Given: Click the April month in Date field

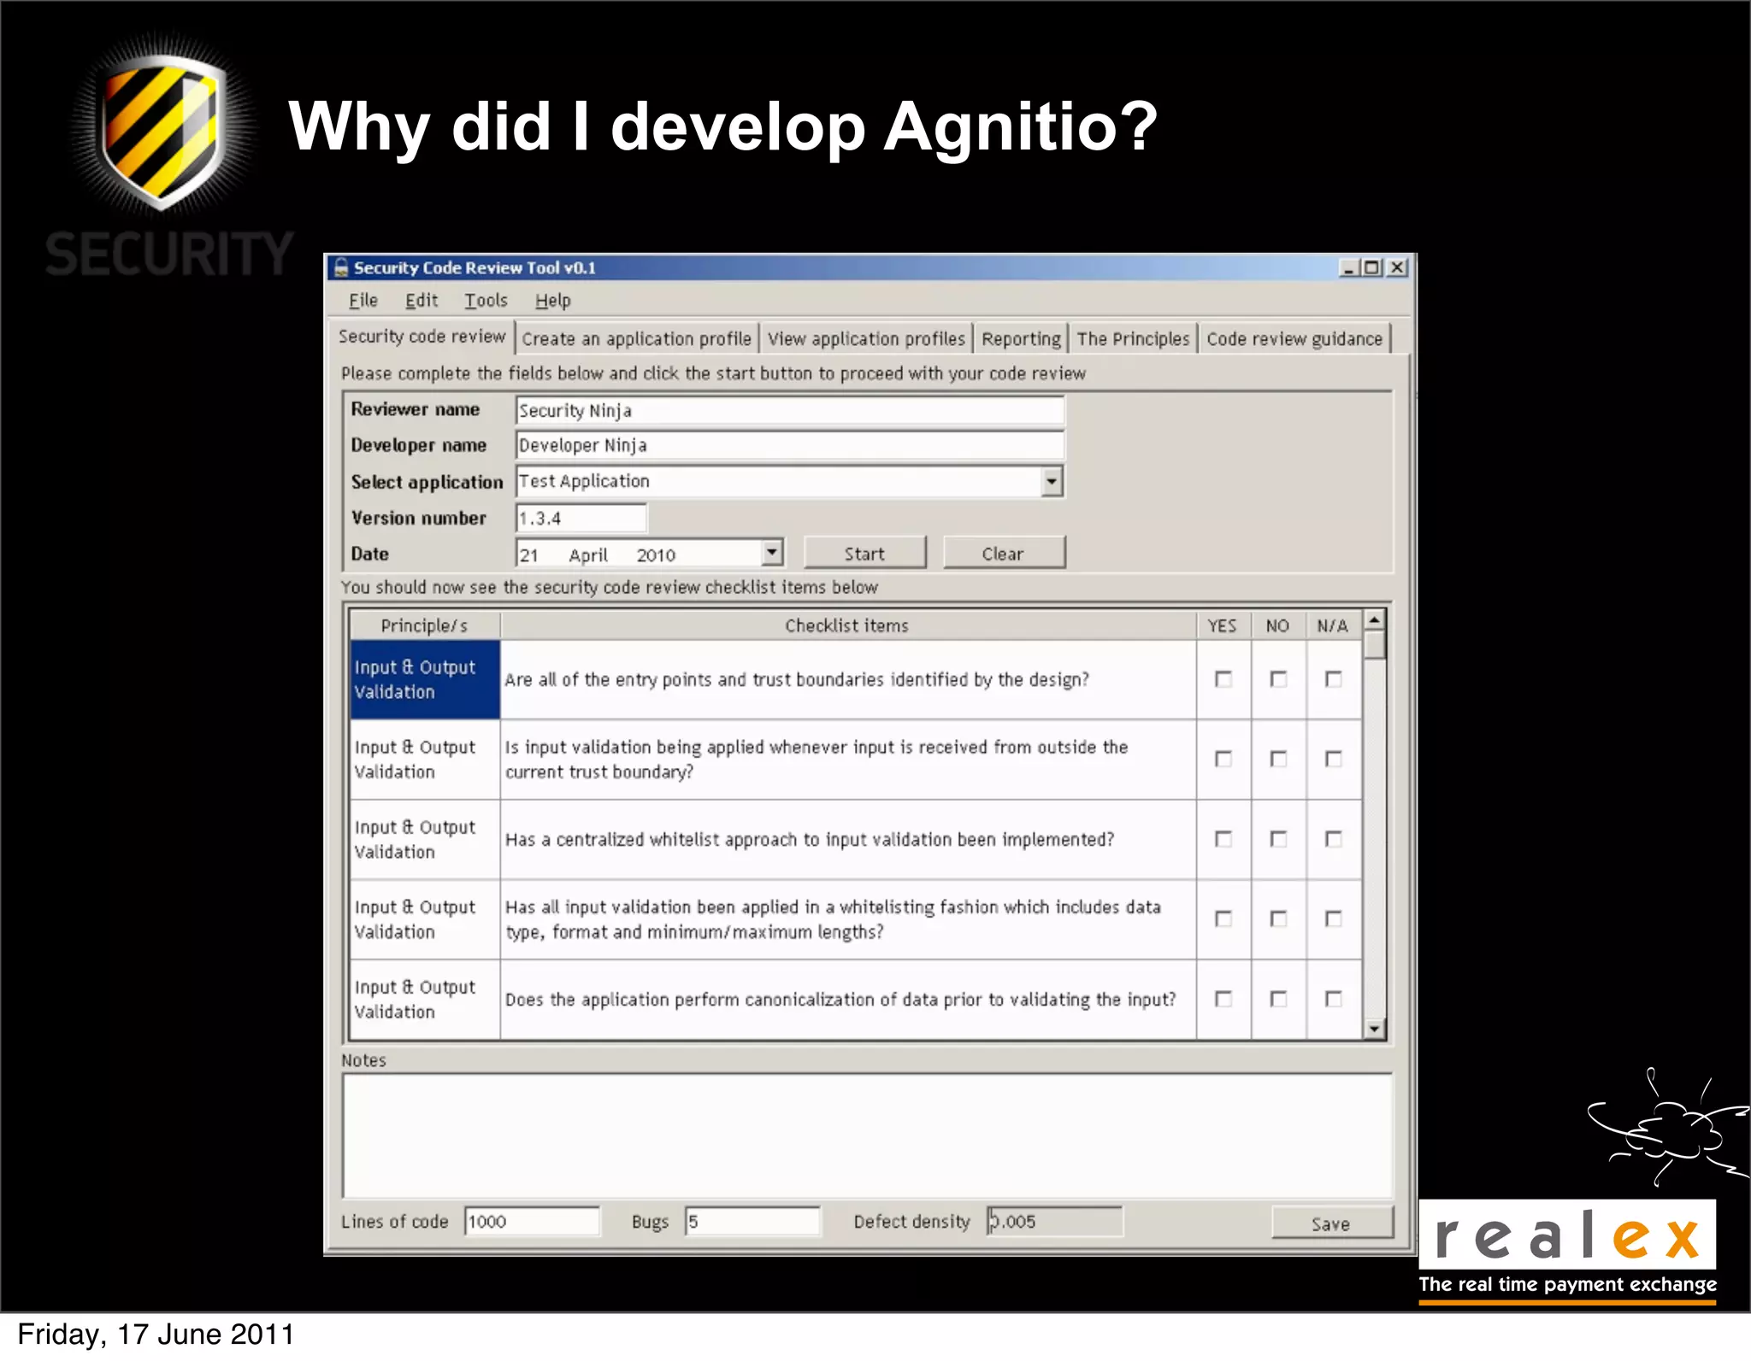Looking at the screenshot, I should 588,555.
